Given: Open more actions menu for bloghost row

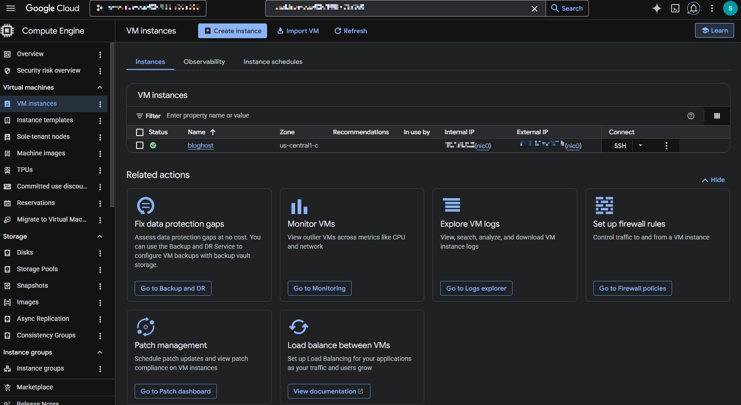Looking at the screenshot, I should tap(667, 146).
